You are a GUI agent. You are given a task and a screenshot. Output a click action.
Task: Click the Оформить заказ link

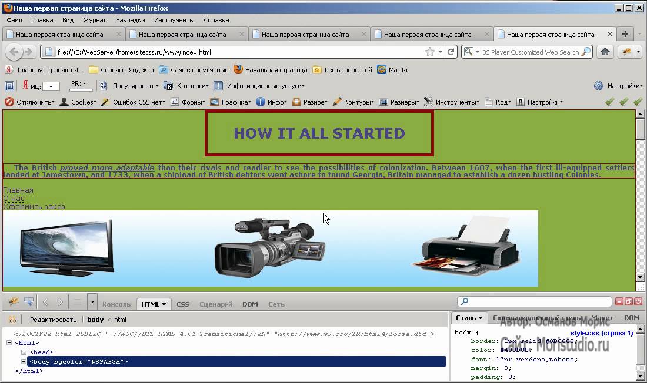(x=34, y=207)
